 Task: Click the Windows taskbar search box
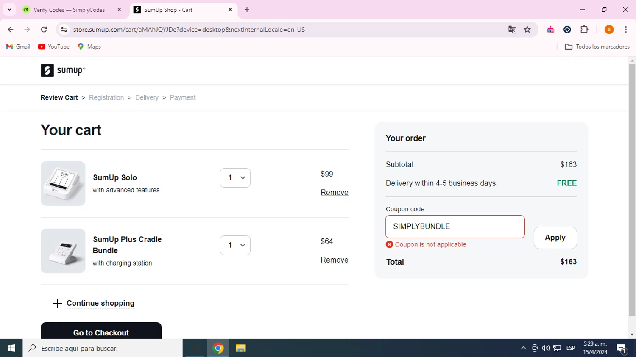(x=103, y=348)
